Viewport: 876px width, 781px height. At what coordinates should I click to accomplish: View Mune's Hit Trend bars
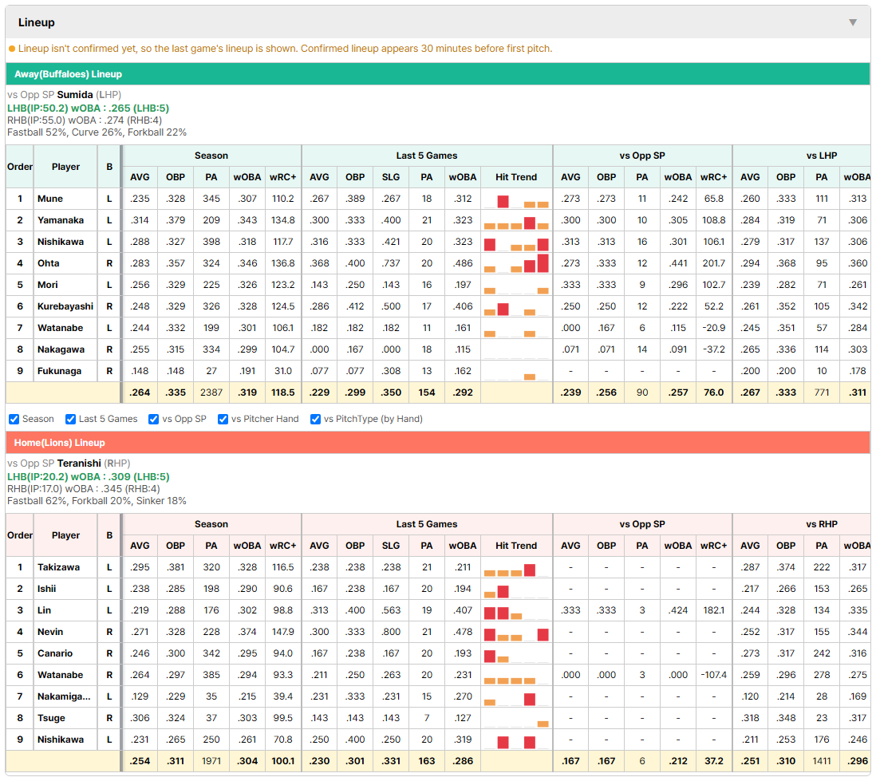tap(516, 199)
